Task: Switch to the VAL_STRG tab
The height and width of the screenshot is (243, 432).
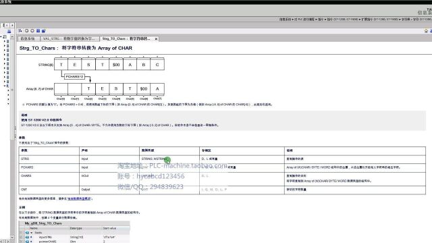Action: point(69,39)
